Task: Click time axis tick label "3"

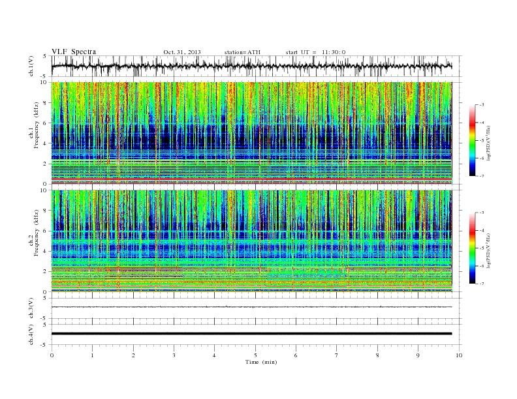Action: [174, 355]
